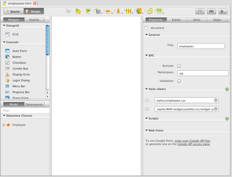Select the Display Error warning icon

7,74
